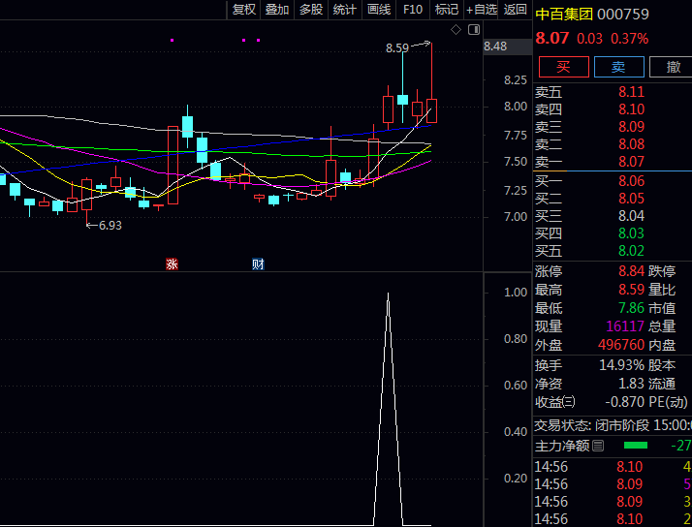Click stock name 中百集团
The image size is (692, 527).
564,15
